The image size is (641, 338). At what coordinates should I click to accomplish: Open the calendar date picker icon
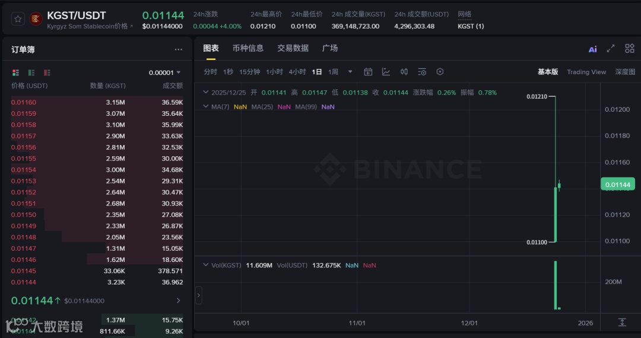point(368,72)
